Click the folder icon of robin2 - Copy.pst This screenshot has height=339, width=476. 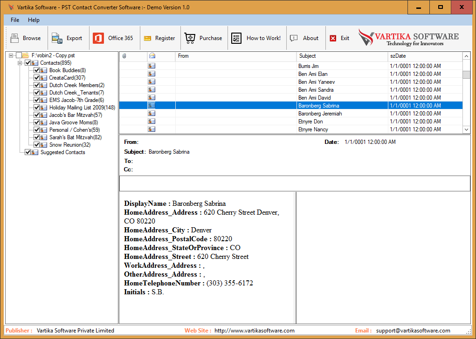tap(26, 55)
